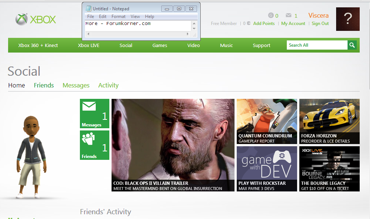Image resolution: width=370 pixels, height=219 pixels.
Task: Open COD Black Ops II Villain Trailer banner
Action: click(173, 145)
